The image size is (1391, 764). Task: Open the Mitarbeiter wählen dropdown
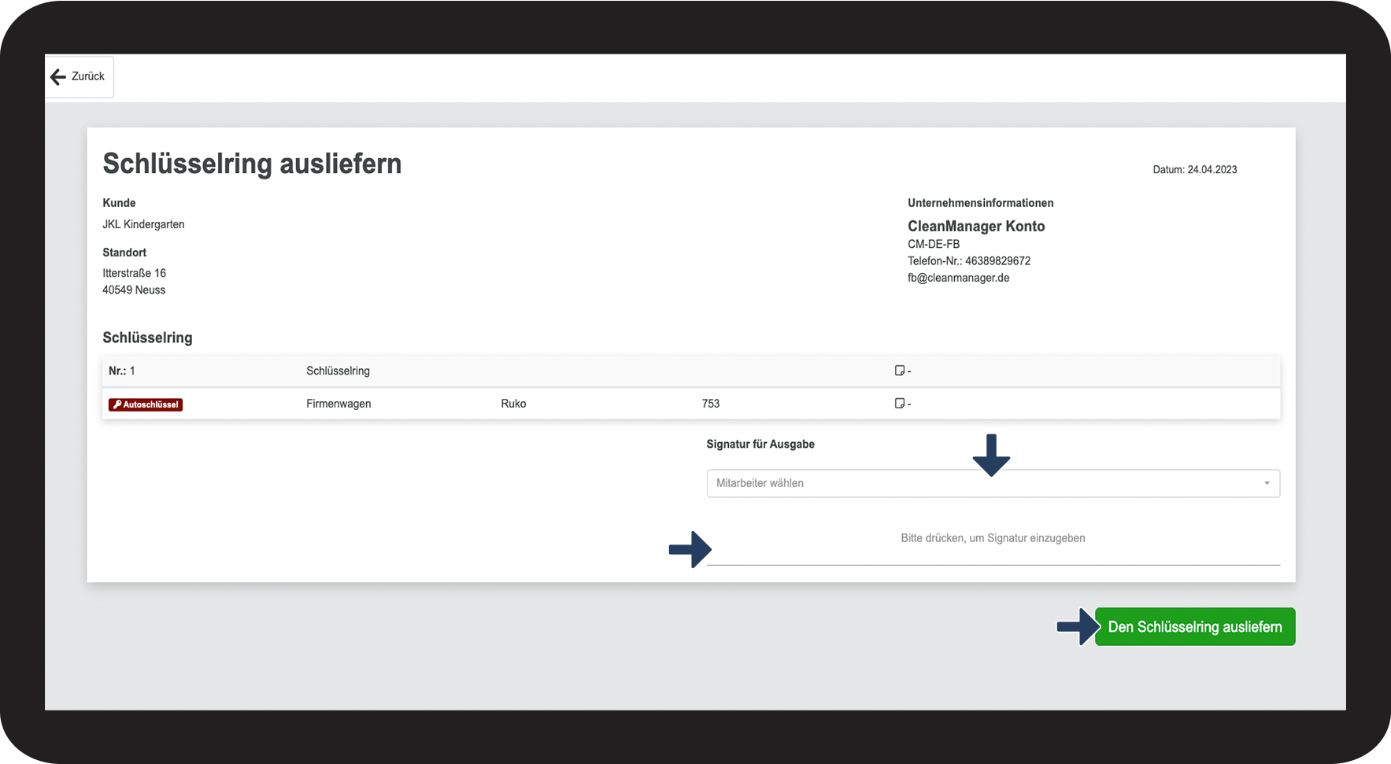tap(993, 483)
